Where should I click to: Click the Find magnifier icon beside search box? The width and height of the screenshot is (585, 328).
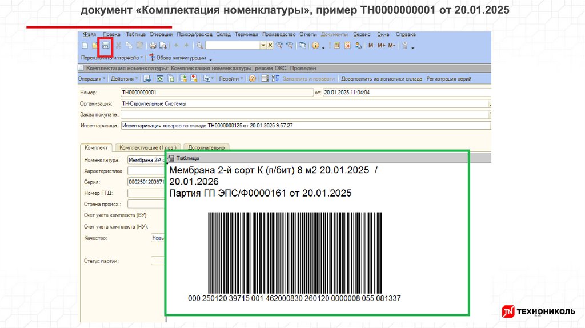[x=199, y=46]
